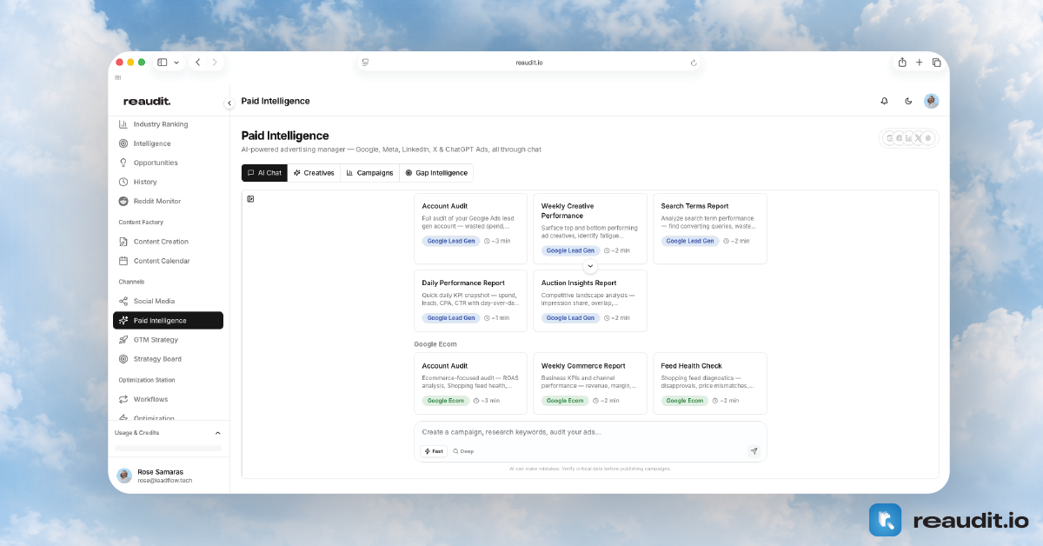1043x546 pixels.
Task: Click the Google Ecom badge on Feed Health Check
Action: click(x=685, y=401)
